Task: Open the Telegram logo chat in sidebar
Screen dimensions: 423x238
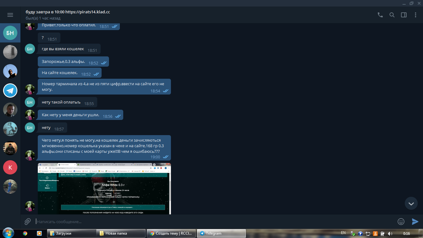Action: pyautogui.click(x=10, y=90)
